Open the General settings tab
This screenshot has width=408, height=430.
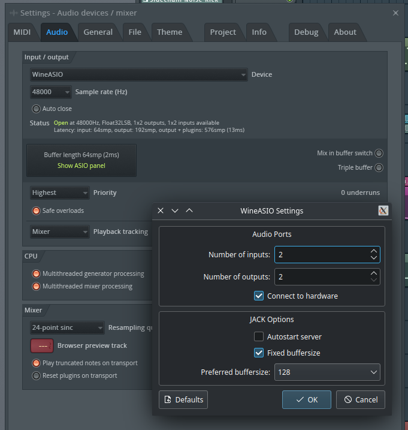click(98, 32)
